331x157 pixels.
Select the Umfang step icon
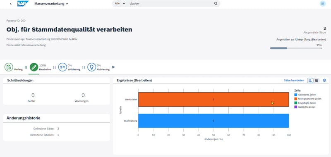pos(9,67)
